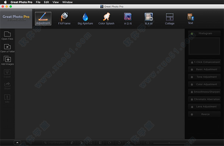
Task: Expand the Resize panel
Action: click(x=205, y=114)
